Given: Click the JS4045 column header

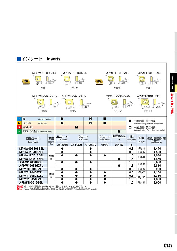Looking at the screenshot, I should [x=62, y=144].
